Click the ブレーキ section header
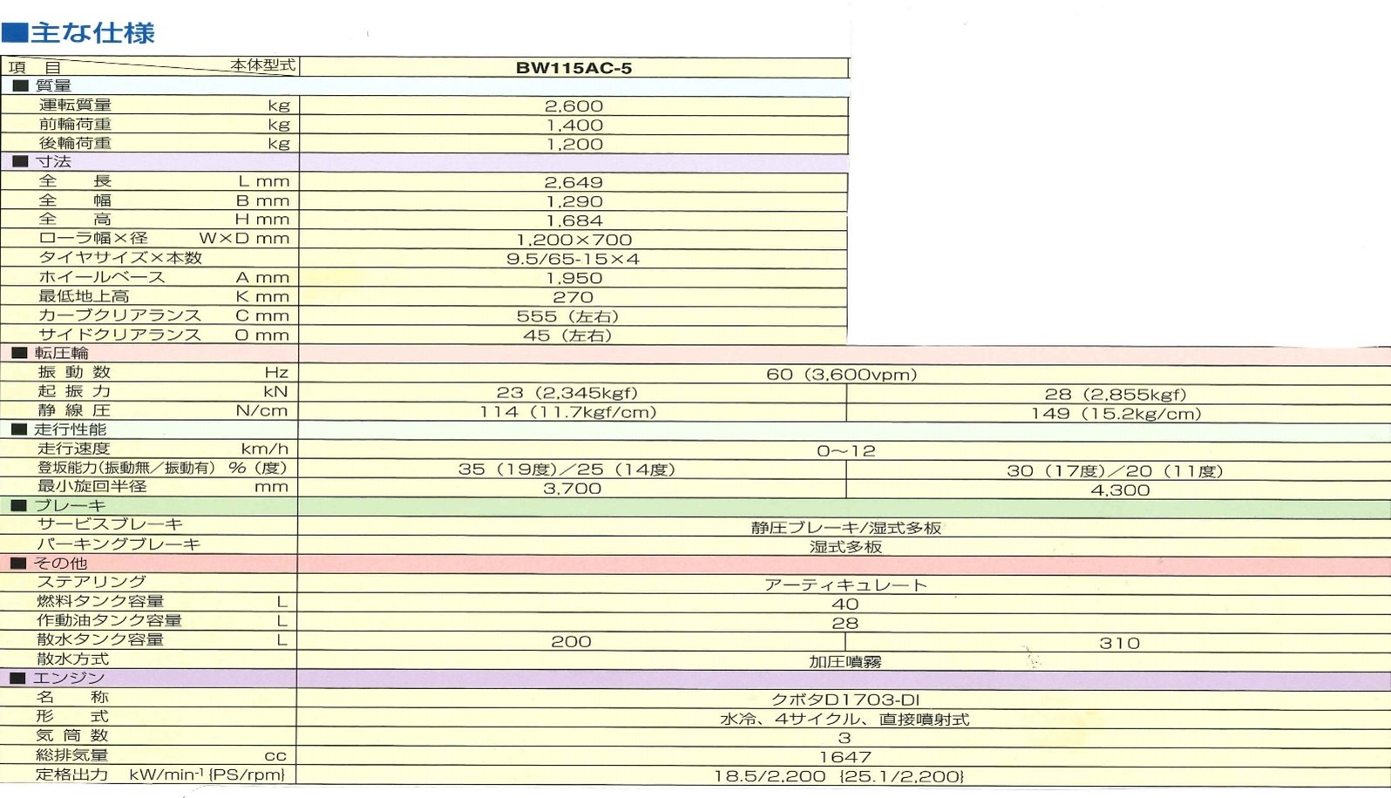 70,506
